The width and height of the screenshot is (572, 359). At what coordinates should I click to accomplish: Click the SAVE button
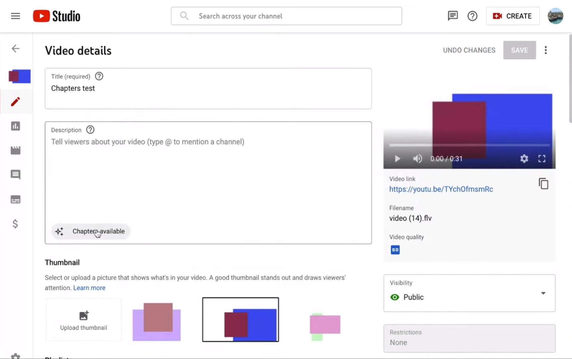coord(519,50)
